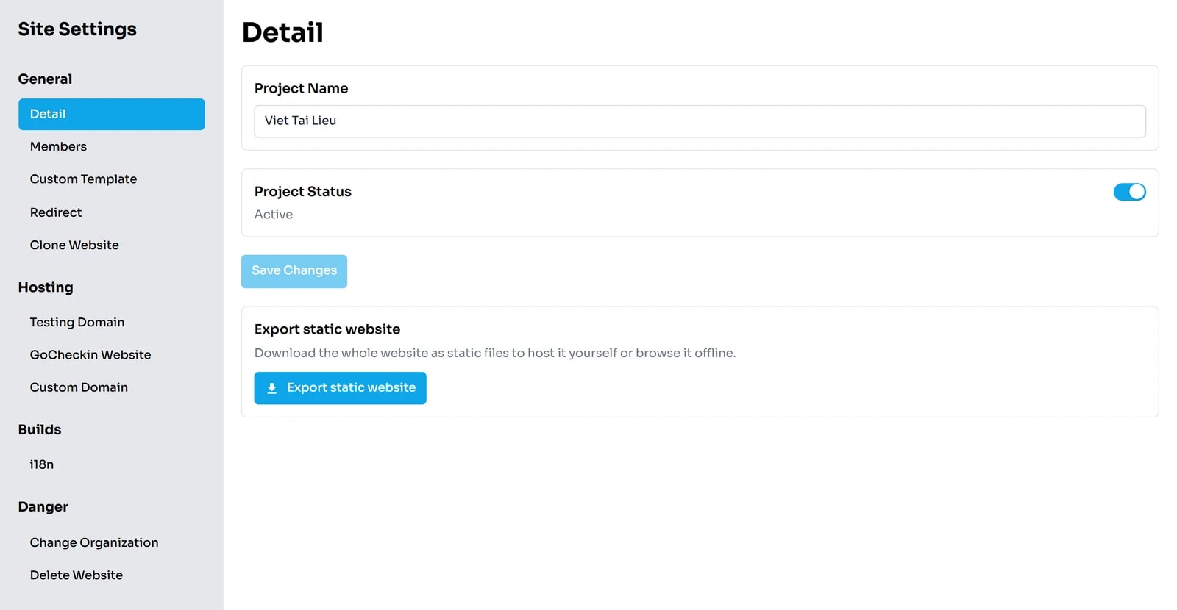The width and height of the screenshot is (1177, 610).
Task: Click the Export static website button
Action: (341, 388)
